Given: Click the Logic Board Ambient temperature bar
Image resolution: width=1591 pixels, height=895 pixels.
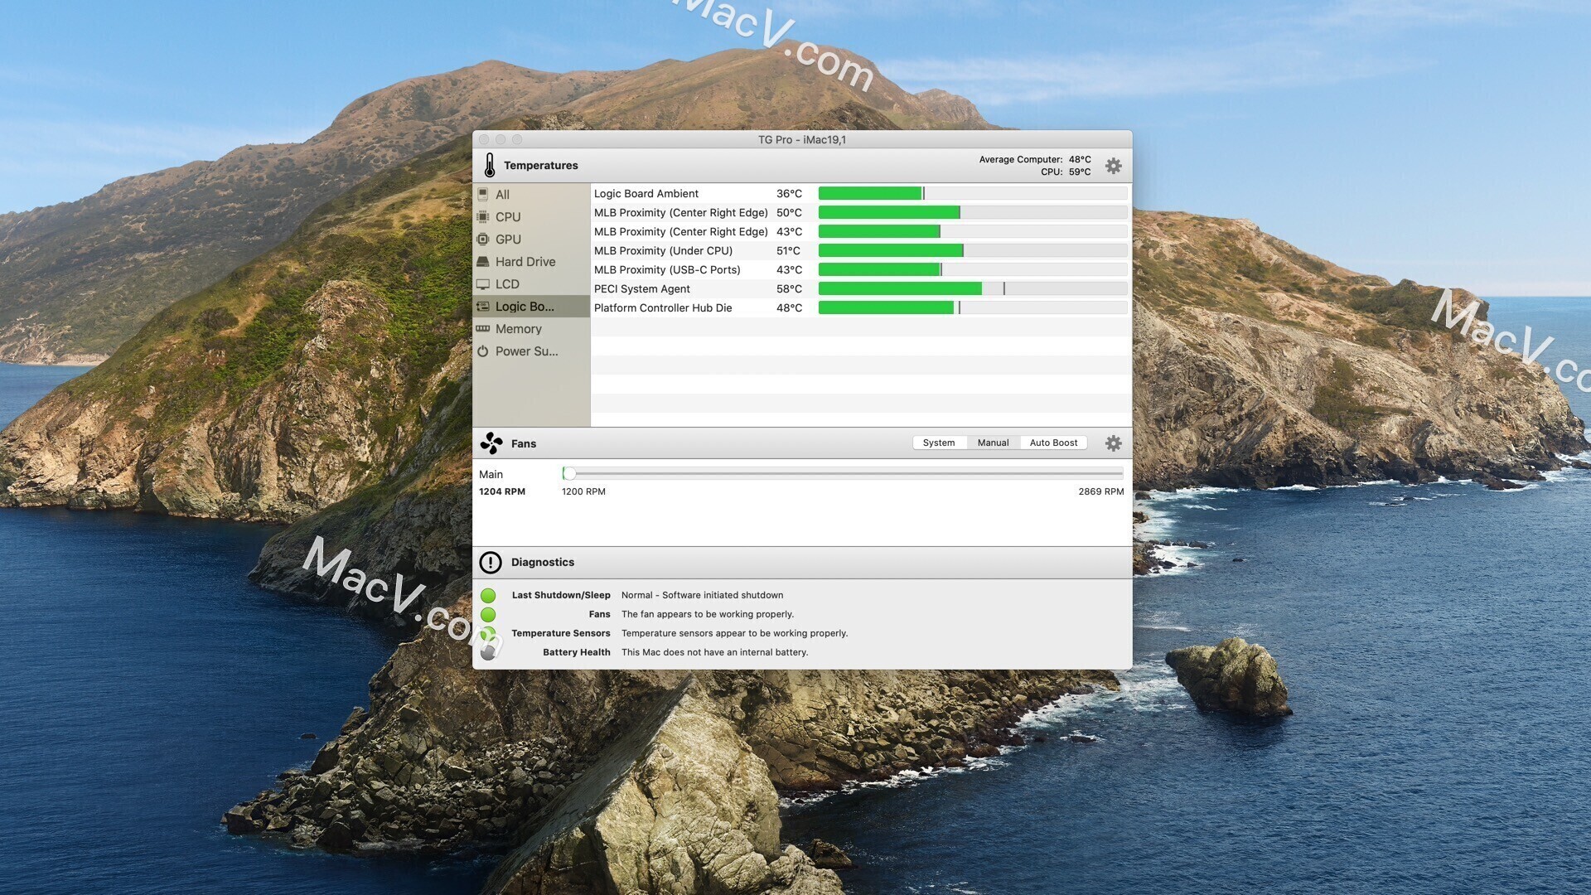Looking at the screenshot, I should tap(973, 193).
